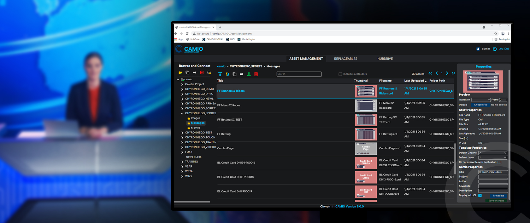Click the Search input field
This screenshot has height=223, width=530.
click(299, 74)
